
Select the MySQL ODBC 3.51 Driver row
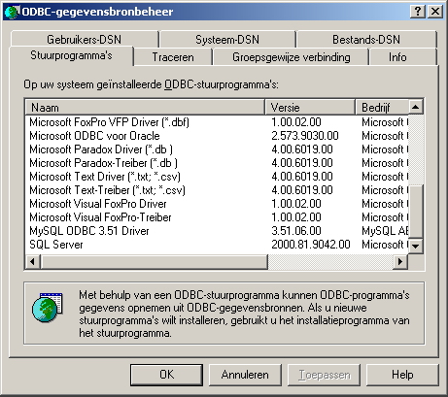[217, 231]
